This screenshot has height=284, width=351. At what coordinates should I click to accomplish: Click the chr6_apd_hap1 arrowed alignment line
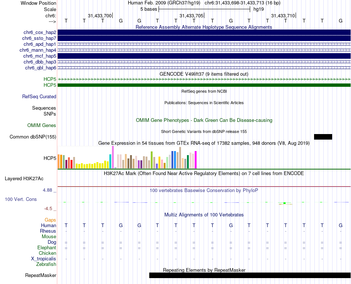pyautogui.click(x=204, y=44)
